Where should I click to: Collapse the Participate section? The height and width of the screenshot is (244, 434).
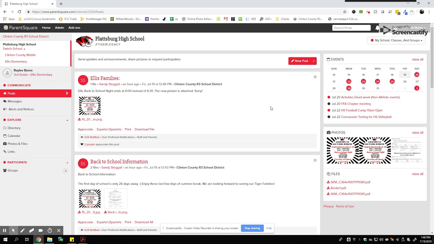click(x=67, y=163)
